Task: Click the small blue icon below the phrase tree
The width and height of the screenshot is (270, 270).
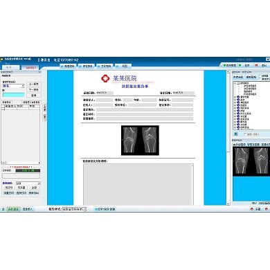Action: tap(235, 134)
